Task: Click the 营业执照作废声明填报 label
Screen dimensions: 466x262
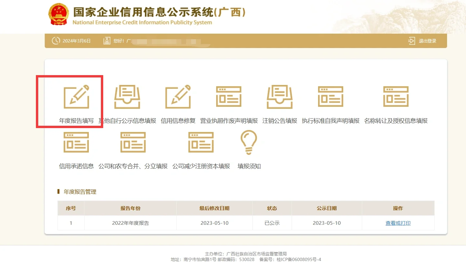Action: pyautogui.click(x=229, y=121)
